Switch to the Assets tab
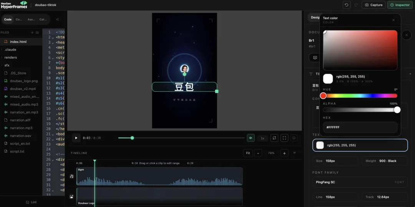This screenshot has width=415, height=207. pos(31,19)
